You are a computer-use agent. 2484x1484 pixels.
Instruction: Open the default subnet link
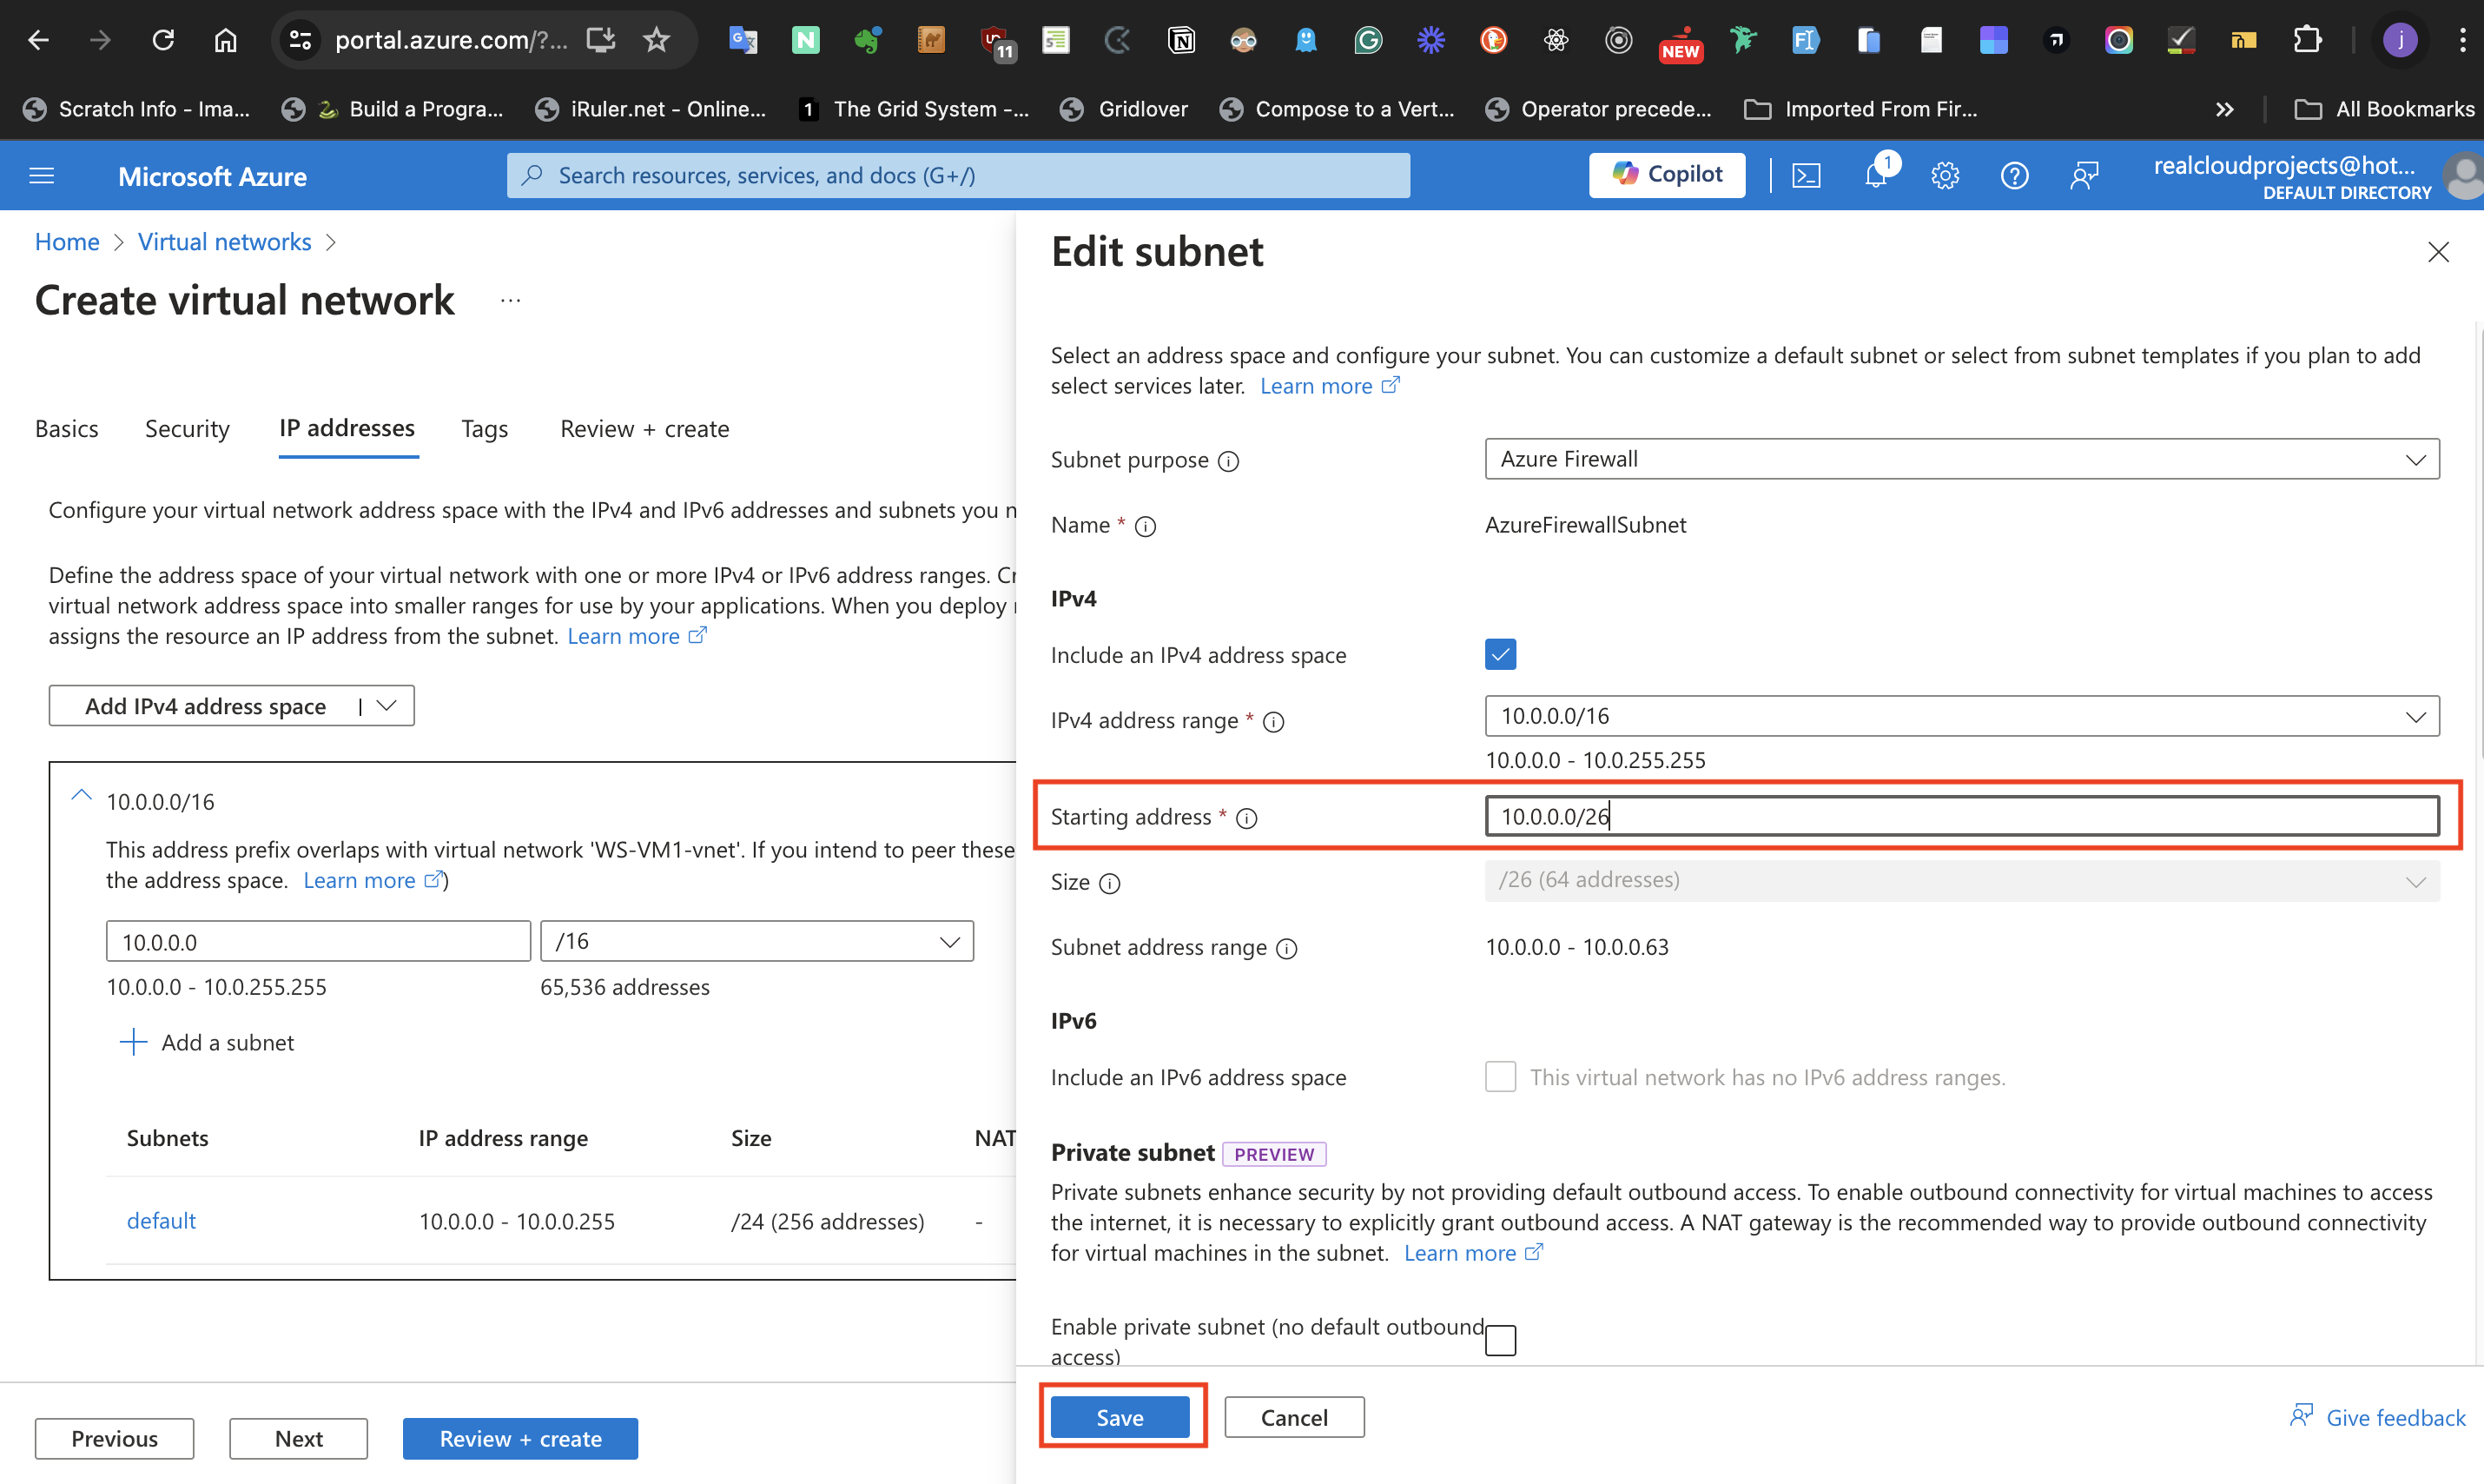[161, 1221]
